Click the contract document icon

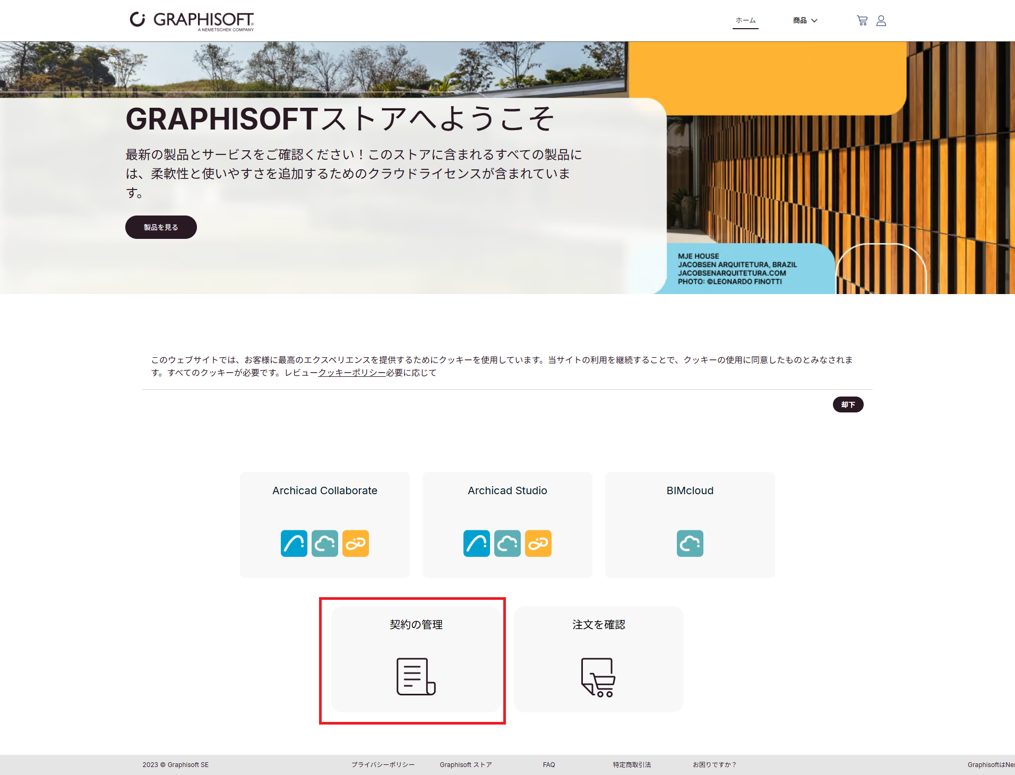[416, 677]
